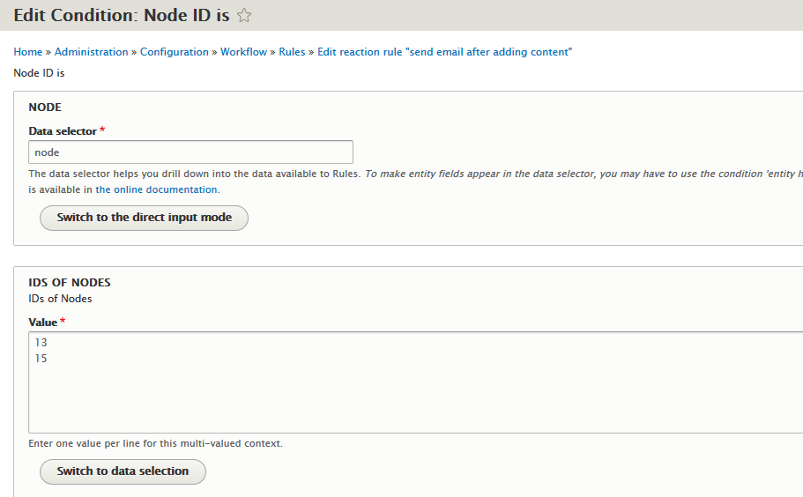Click the "Data selector" field label
Screen dimensions: 803x497
tap(63, 131)
